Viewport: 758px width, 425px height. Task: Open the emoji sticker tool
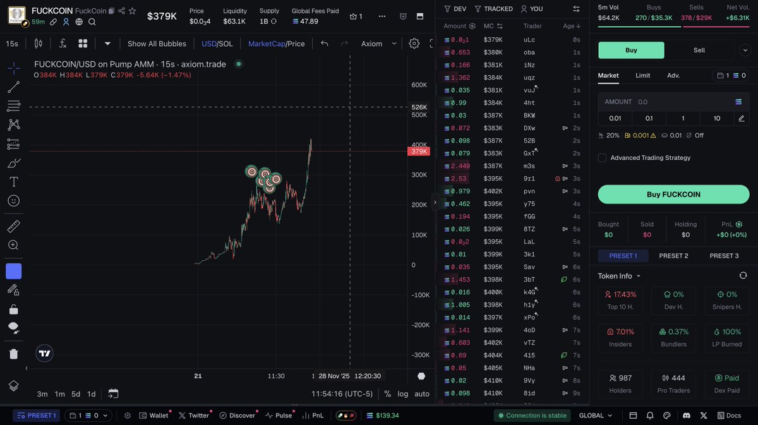coord(13,201)
